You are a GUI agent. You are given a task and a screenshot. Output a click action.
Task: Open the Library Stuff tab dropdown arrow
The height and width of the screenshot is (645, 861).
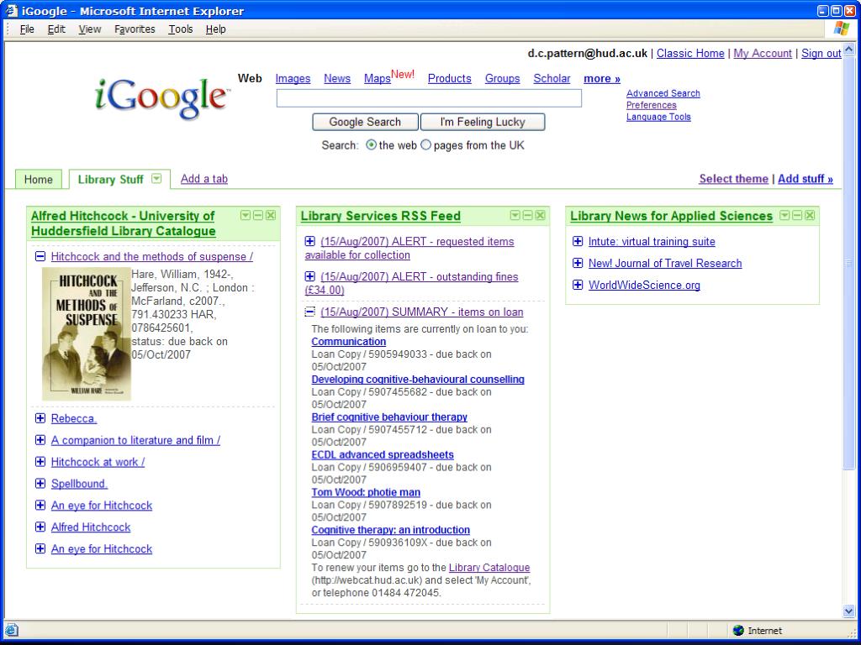coord(156,179)
